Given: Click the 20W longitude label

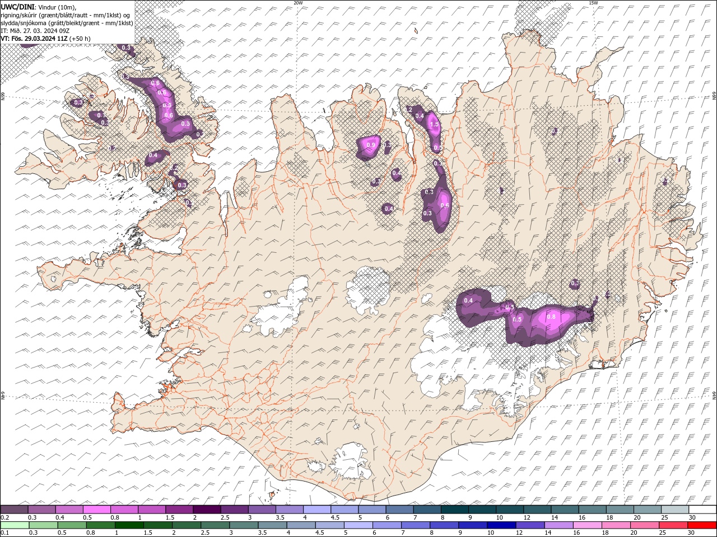Looking at the screenshot, I should click(x=298, y=3).
